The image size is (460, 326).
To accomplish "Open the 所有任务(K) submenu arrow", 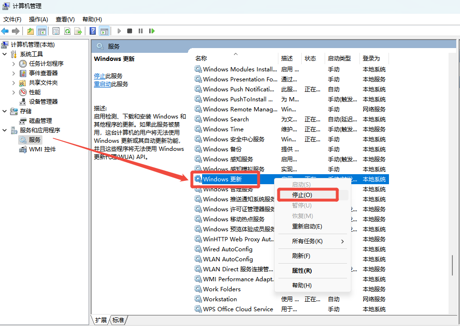I will [342, 241].
